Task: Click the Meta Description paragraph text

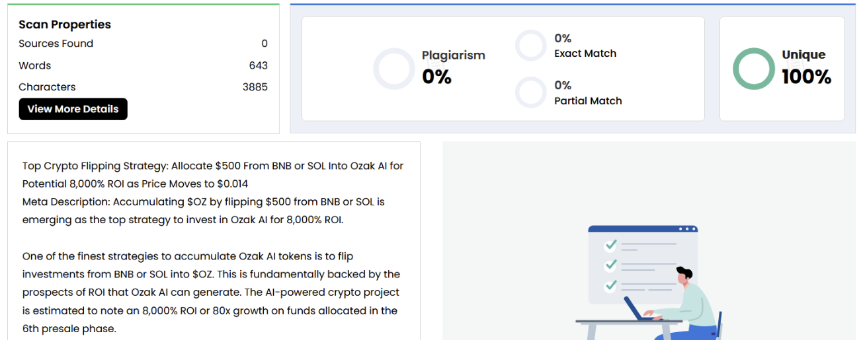Action: tap(203, 210)
